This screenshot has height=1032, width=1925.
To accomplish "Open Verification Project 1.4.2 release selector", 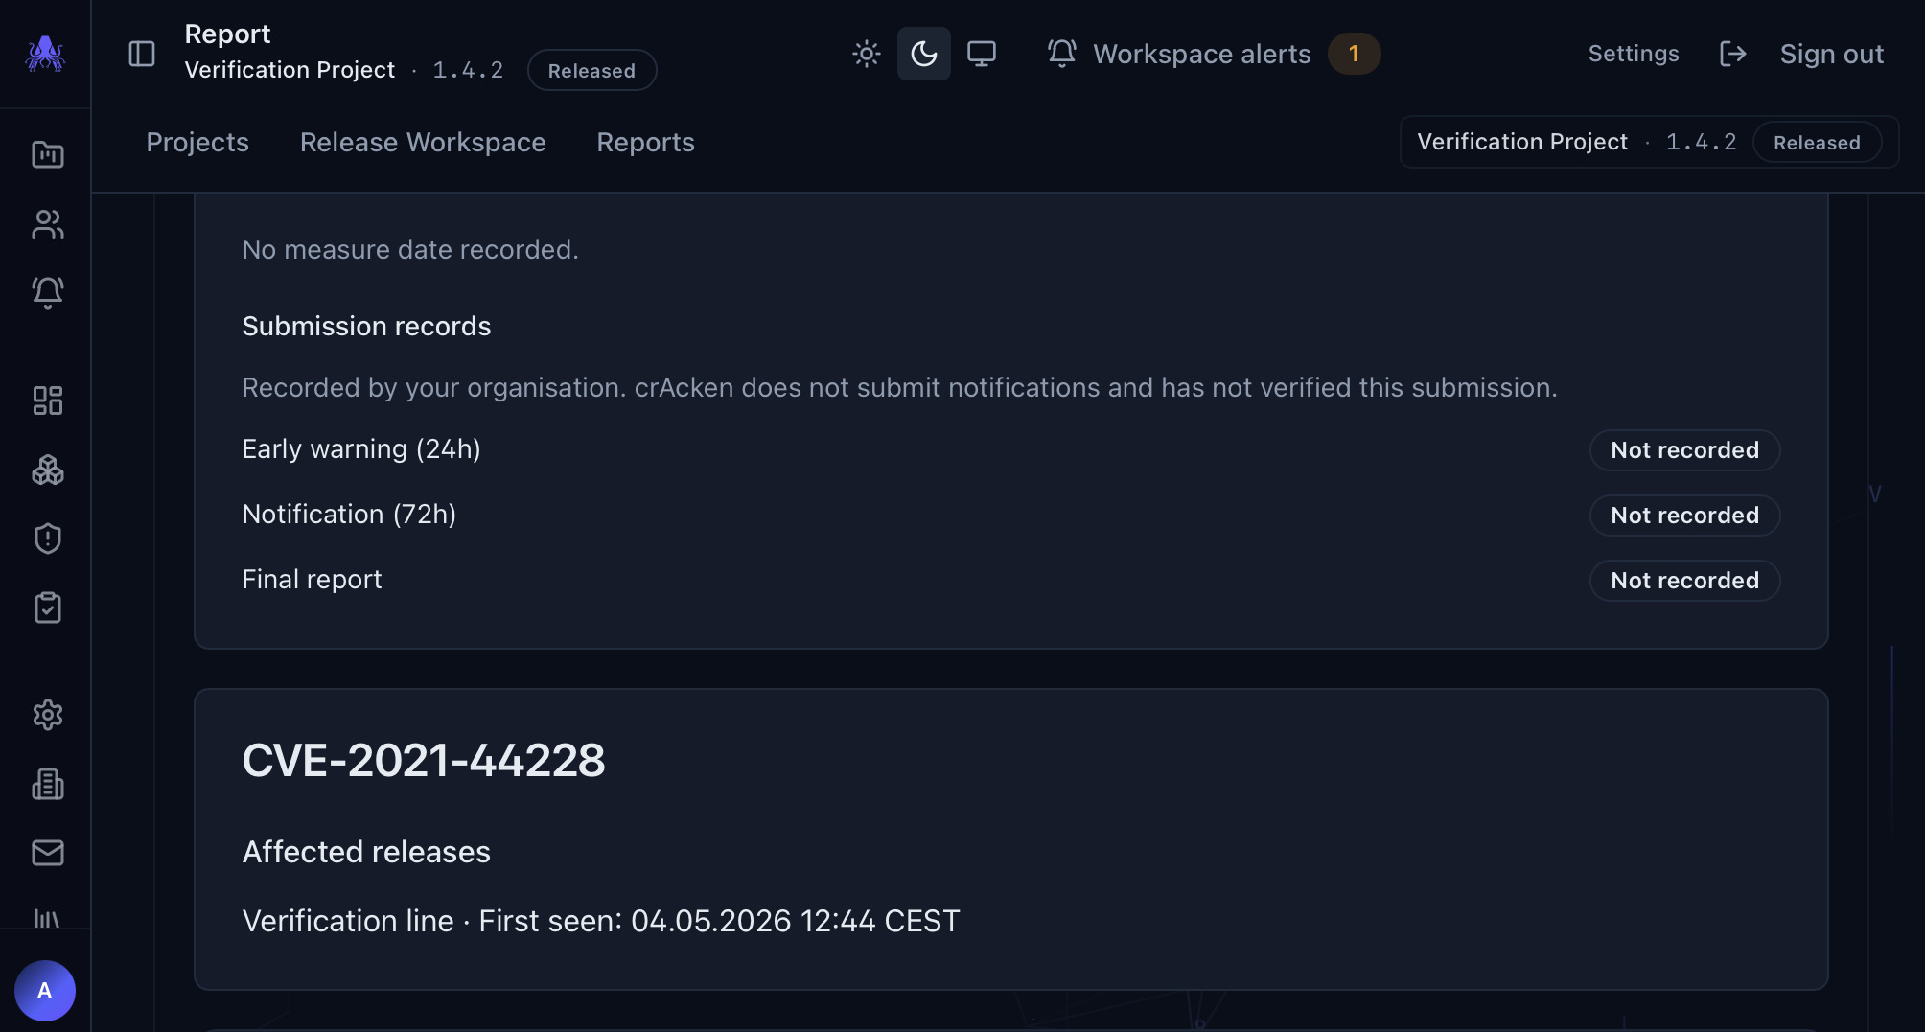I will pyautogui.click(x=1648, y=142).
